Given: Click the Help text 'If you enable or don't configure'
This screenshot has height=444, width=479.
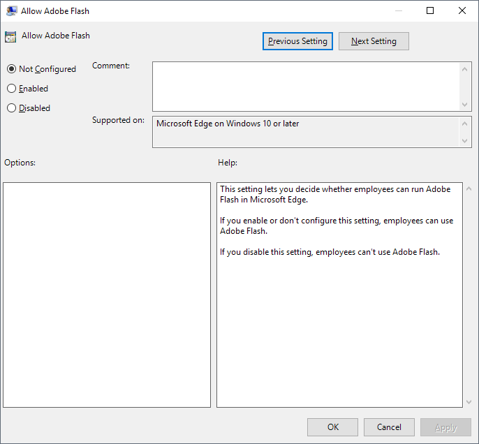Looking at the screenshot, I should [279, 221].
